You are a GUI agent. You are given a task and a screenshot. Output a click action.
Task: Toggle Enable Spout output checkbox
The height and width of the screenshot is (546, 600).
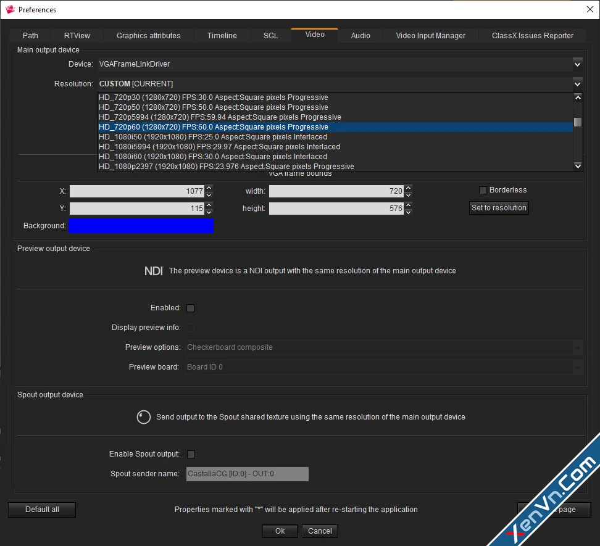[x=191, y=454]
